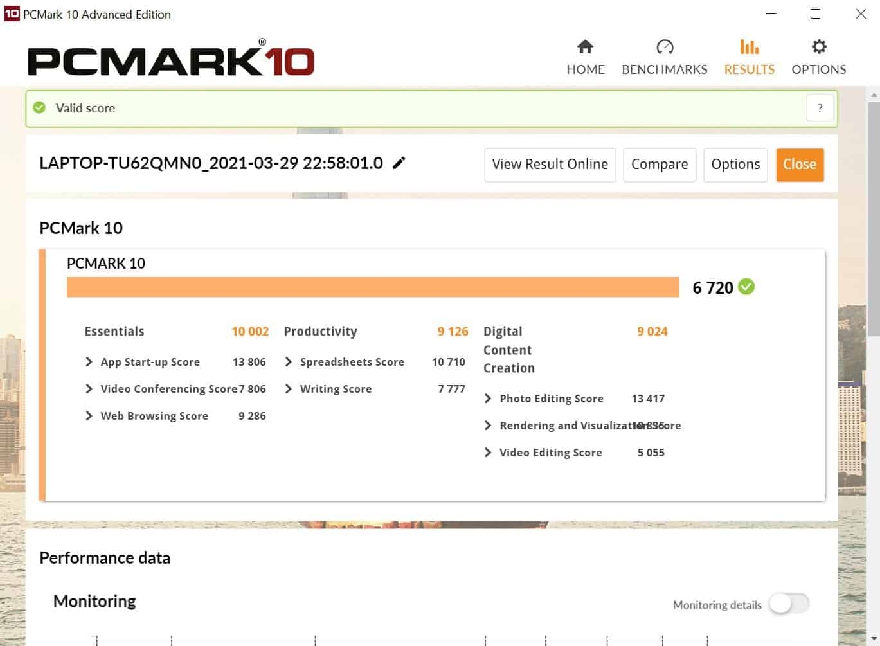
Task: Click the Results bar chart icon
Action: [749, 47]
